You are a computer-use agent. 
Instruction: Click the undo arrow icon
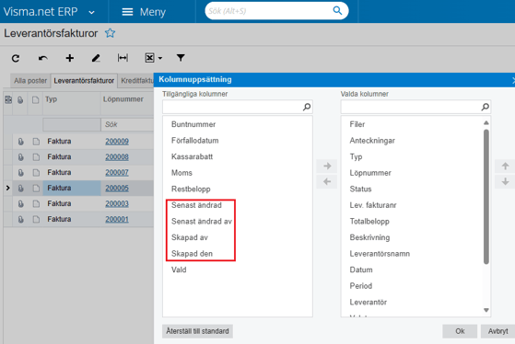[42, 58]
